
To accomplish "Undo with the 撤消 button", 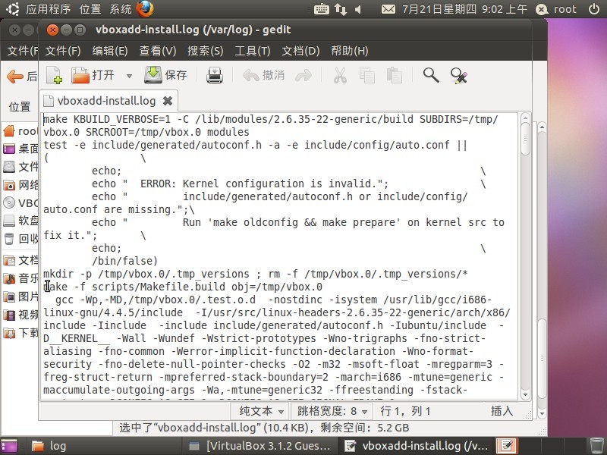I will [x=263, y=74].
